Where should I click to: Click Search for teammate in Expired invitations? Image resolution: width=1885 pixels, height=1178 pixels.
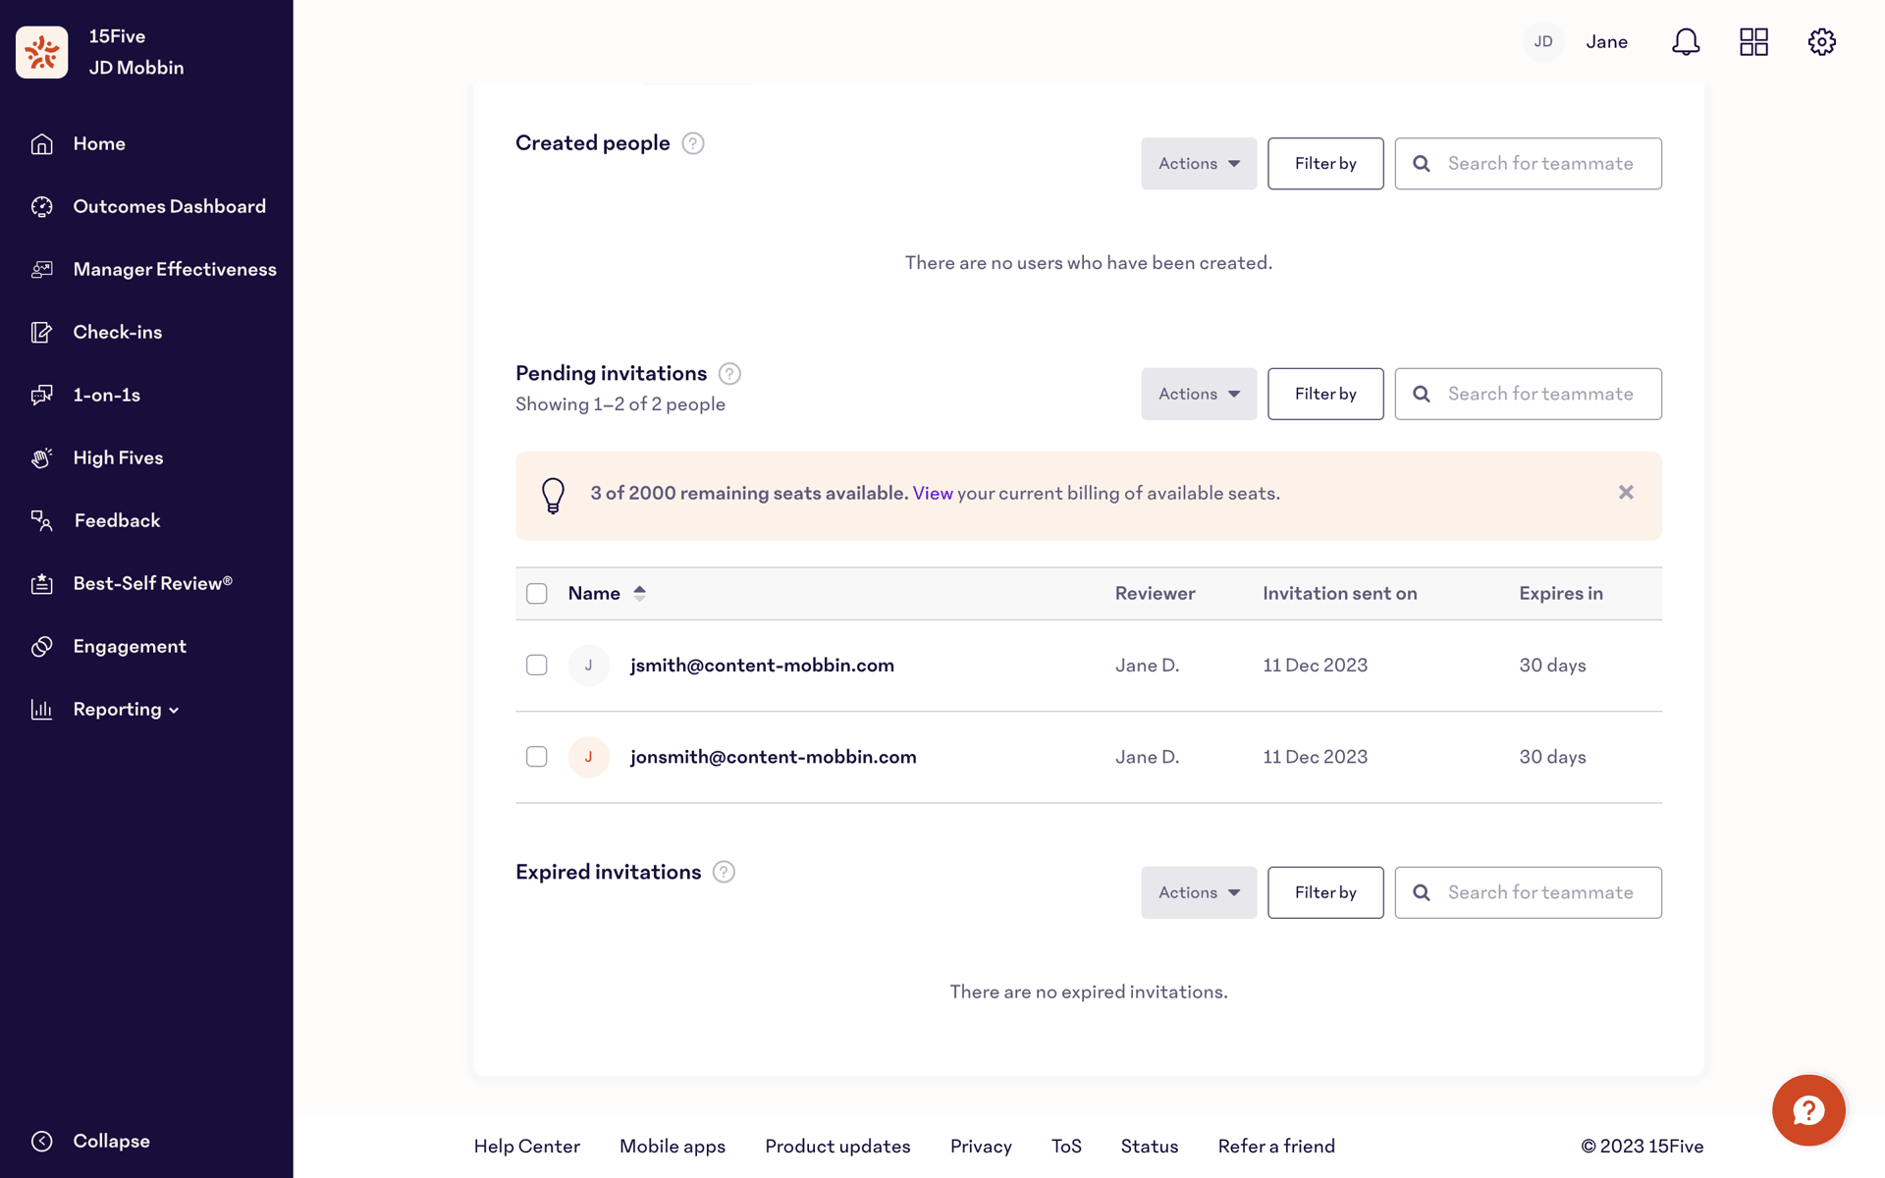[x=1528, y=892]
